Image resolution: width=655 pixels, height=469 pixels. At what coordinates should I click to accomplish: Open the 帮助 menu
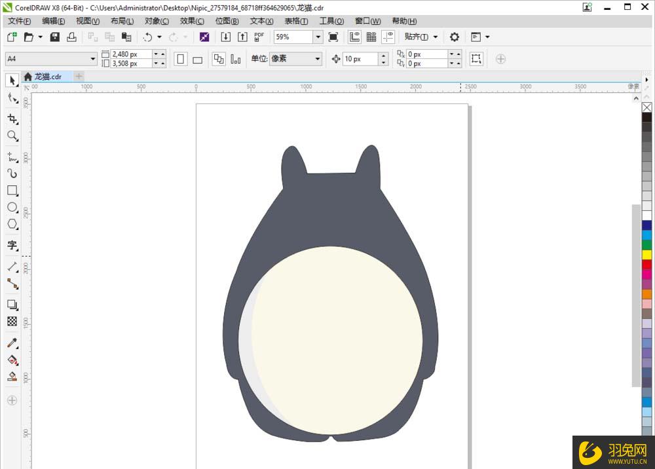[404, 22]
